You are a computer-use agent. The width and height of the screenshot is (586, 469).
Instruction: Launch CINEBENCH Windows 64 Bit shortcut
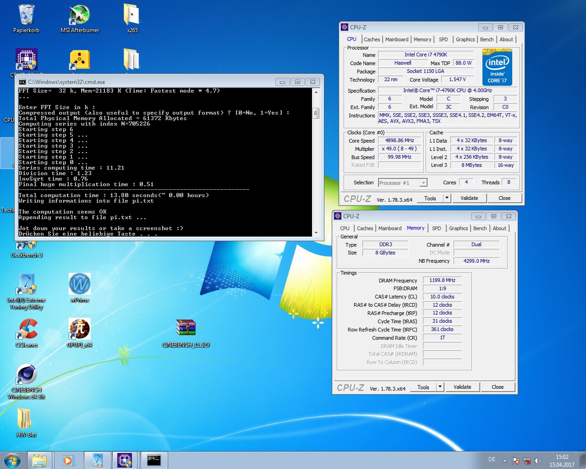(26, 381)
